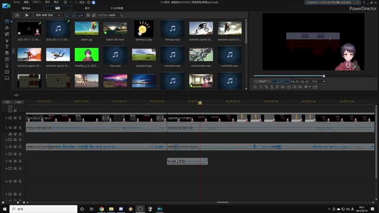Click the Windows Start button
379x213 pixels.
5,209
